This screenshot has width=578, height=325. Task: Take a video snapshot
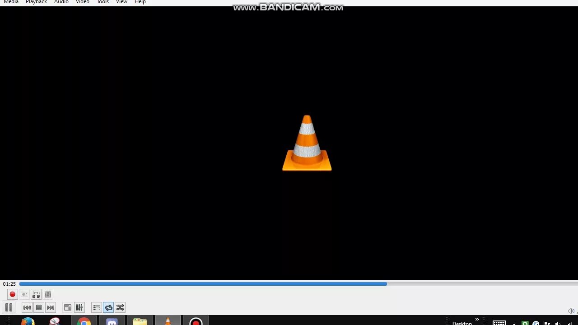click(24, 294)
